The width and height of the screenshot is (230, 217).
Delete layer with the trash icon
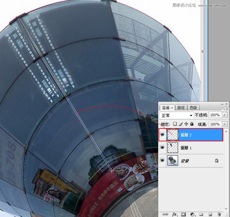[x=219, y=214]
